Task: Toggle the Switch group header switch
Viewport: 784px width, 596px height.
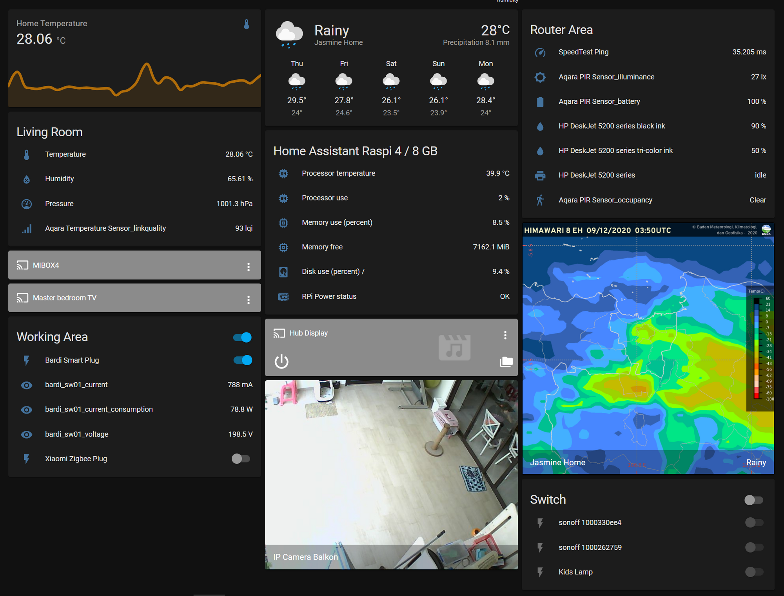Action: click(x=753, y=500)
